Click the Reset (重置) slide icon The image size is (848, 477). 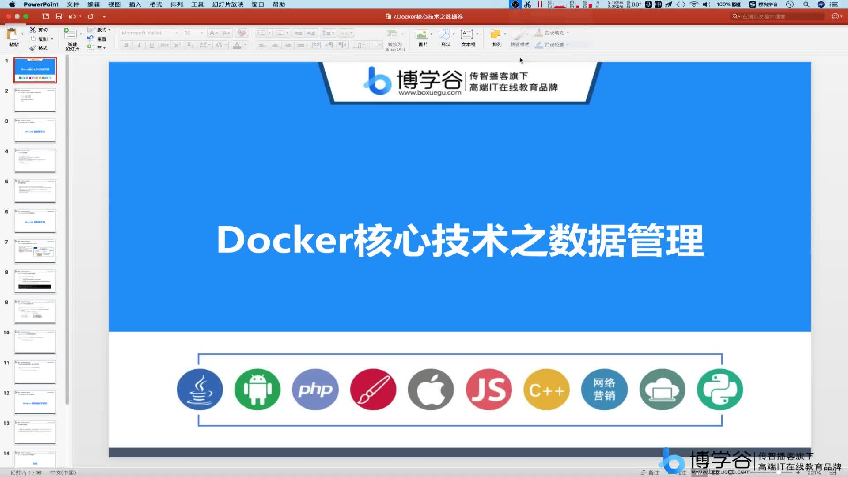(x=91, y=39)
